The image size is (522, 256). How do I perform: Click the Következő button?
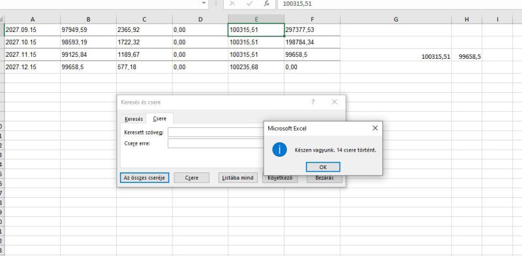[x=280, y=178]
